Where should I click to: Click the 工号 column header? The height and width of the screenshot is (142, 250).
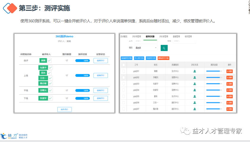(x=136, y=65)
